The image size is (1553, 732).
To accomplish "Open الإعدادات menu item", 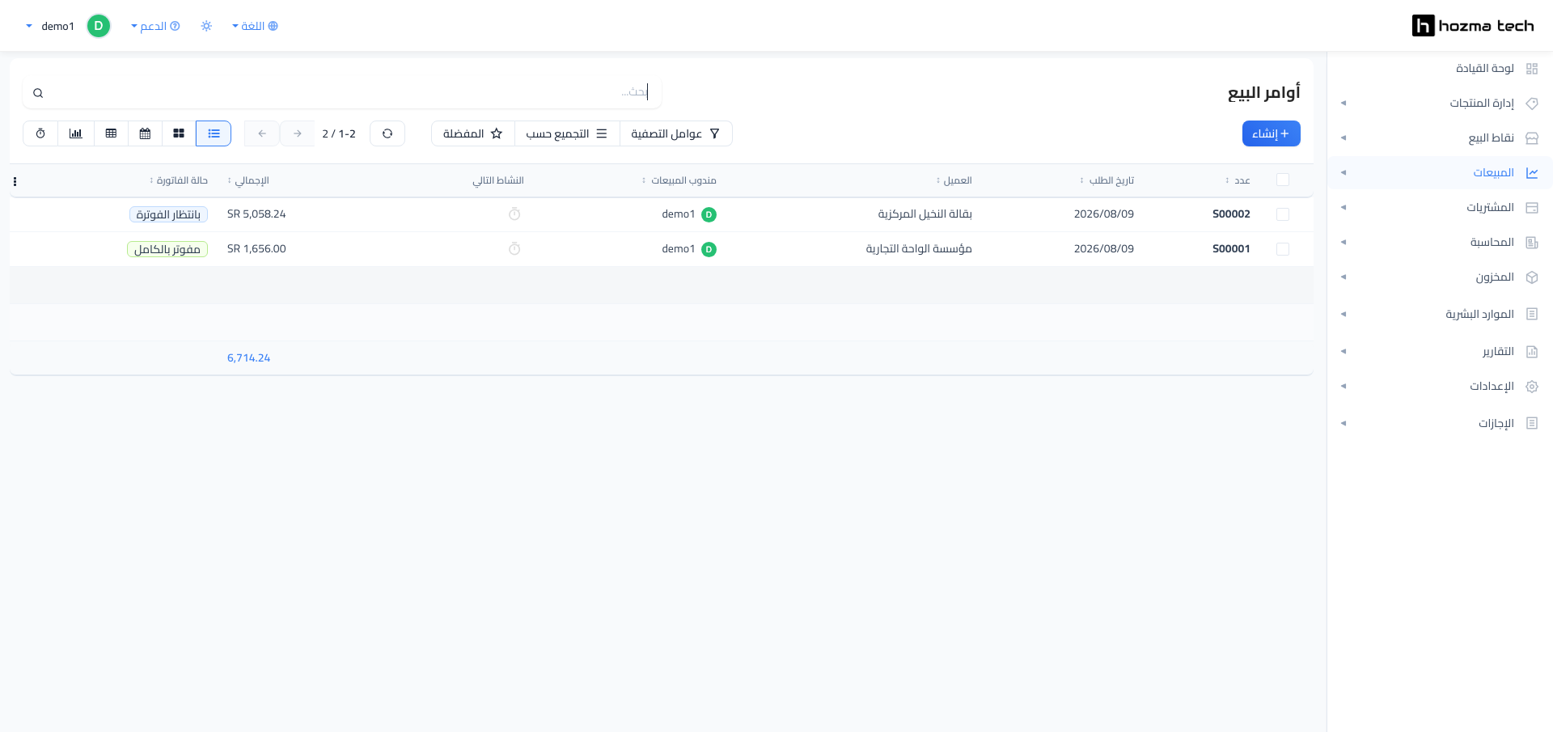I will [x=1492, y=387].
